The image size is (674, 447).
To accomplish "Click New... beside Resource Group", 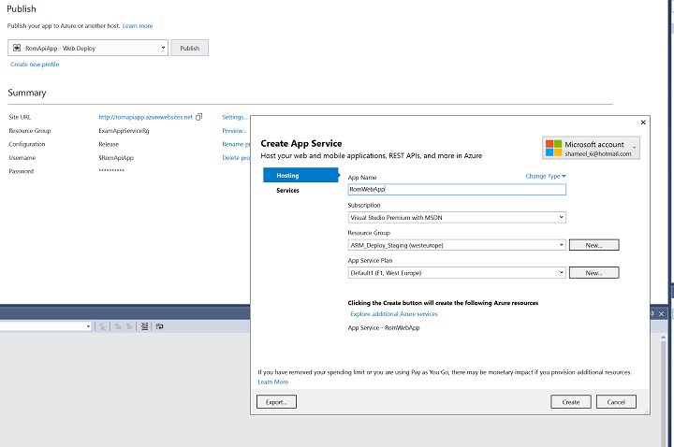I will [594, 245].
